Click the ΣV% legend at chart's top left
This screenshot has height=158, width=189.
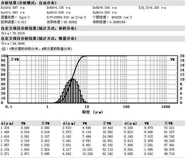click(x=15, y=59)
